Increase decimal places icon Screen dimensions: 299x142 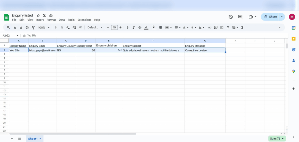74,27
